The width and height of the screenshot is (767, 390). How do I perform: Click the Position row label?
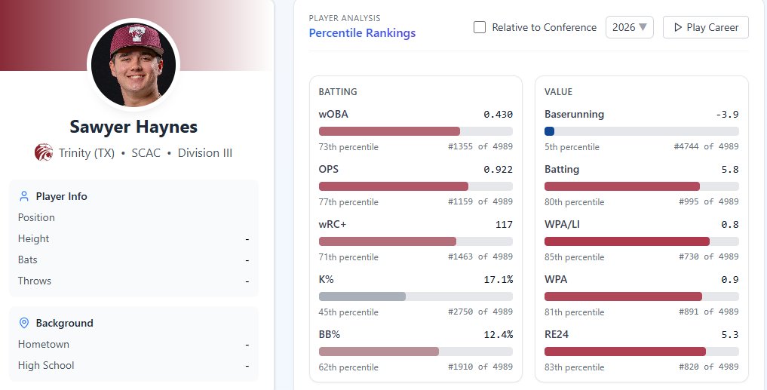36,217
